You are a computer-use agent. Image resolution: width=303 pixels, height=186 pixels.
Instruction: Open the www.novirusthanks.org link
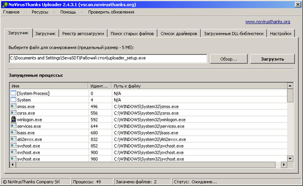(x=268, y=22)
